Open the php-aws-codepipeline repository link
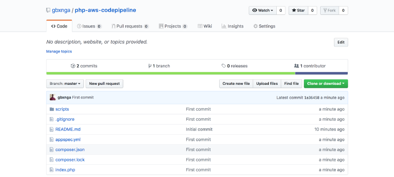The height and width of the screenshot is (177, 394). click(x=105, y=10)
